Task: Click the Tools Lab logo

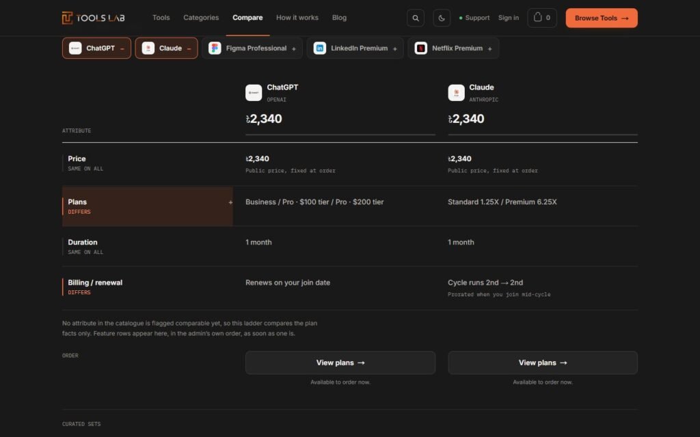Action: 93,18
